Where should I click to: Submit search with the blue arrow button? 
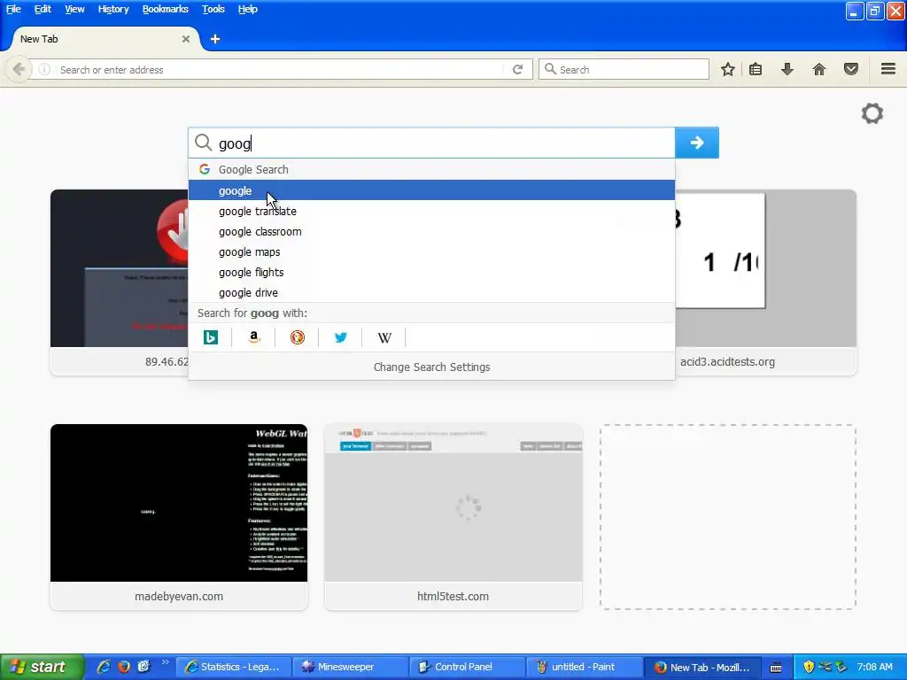(x=697, y=143)
